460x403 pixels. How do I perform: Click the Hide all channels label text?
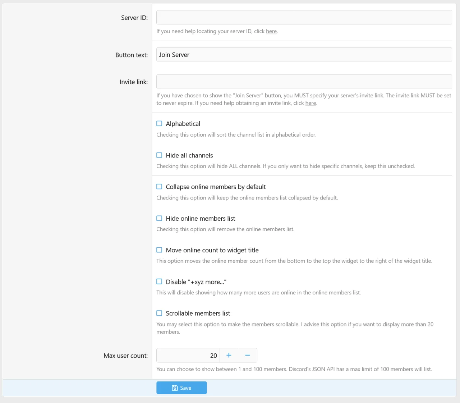(189, 155)
